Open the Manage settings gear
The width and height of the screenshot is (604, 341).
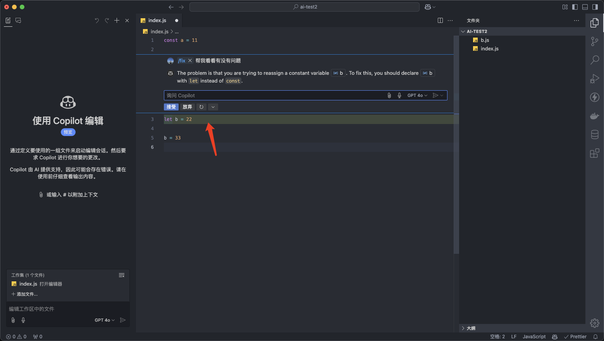pyautogui.click(x=595, y=323)
